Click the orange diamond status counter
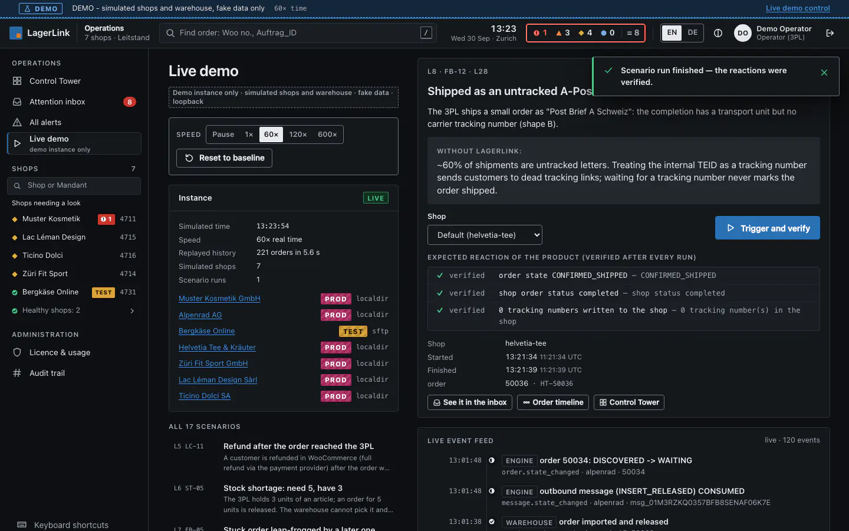This screenshot has height=531, width=849. coord(585,33)
